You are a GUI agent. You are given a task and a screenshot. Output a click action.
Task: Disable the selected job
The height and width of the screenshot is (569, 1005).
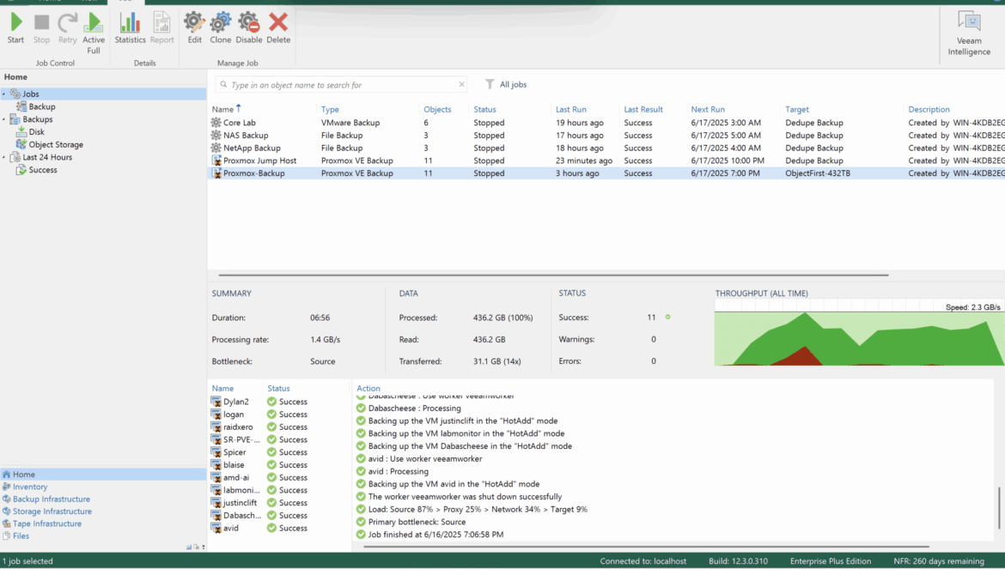(249, 29)
